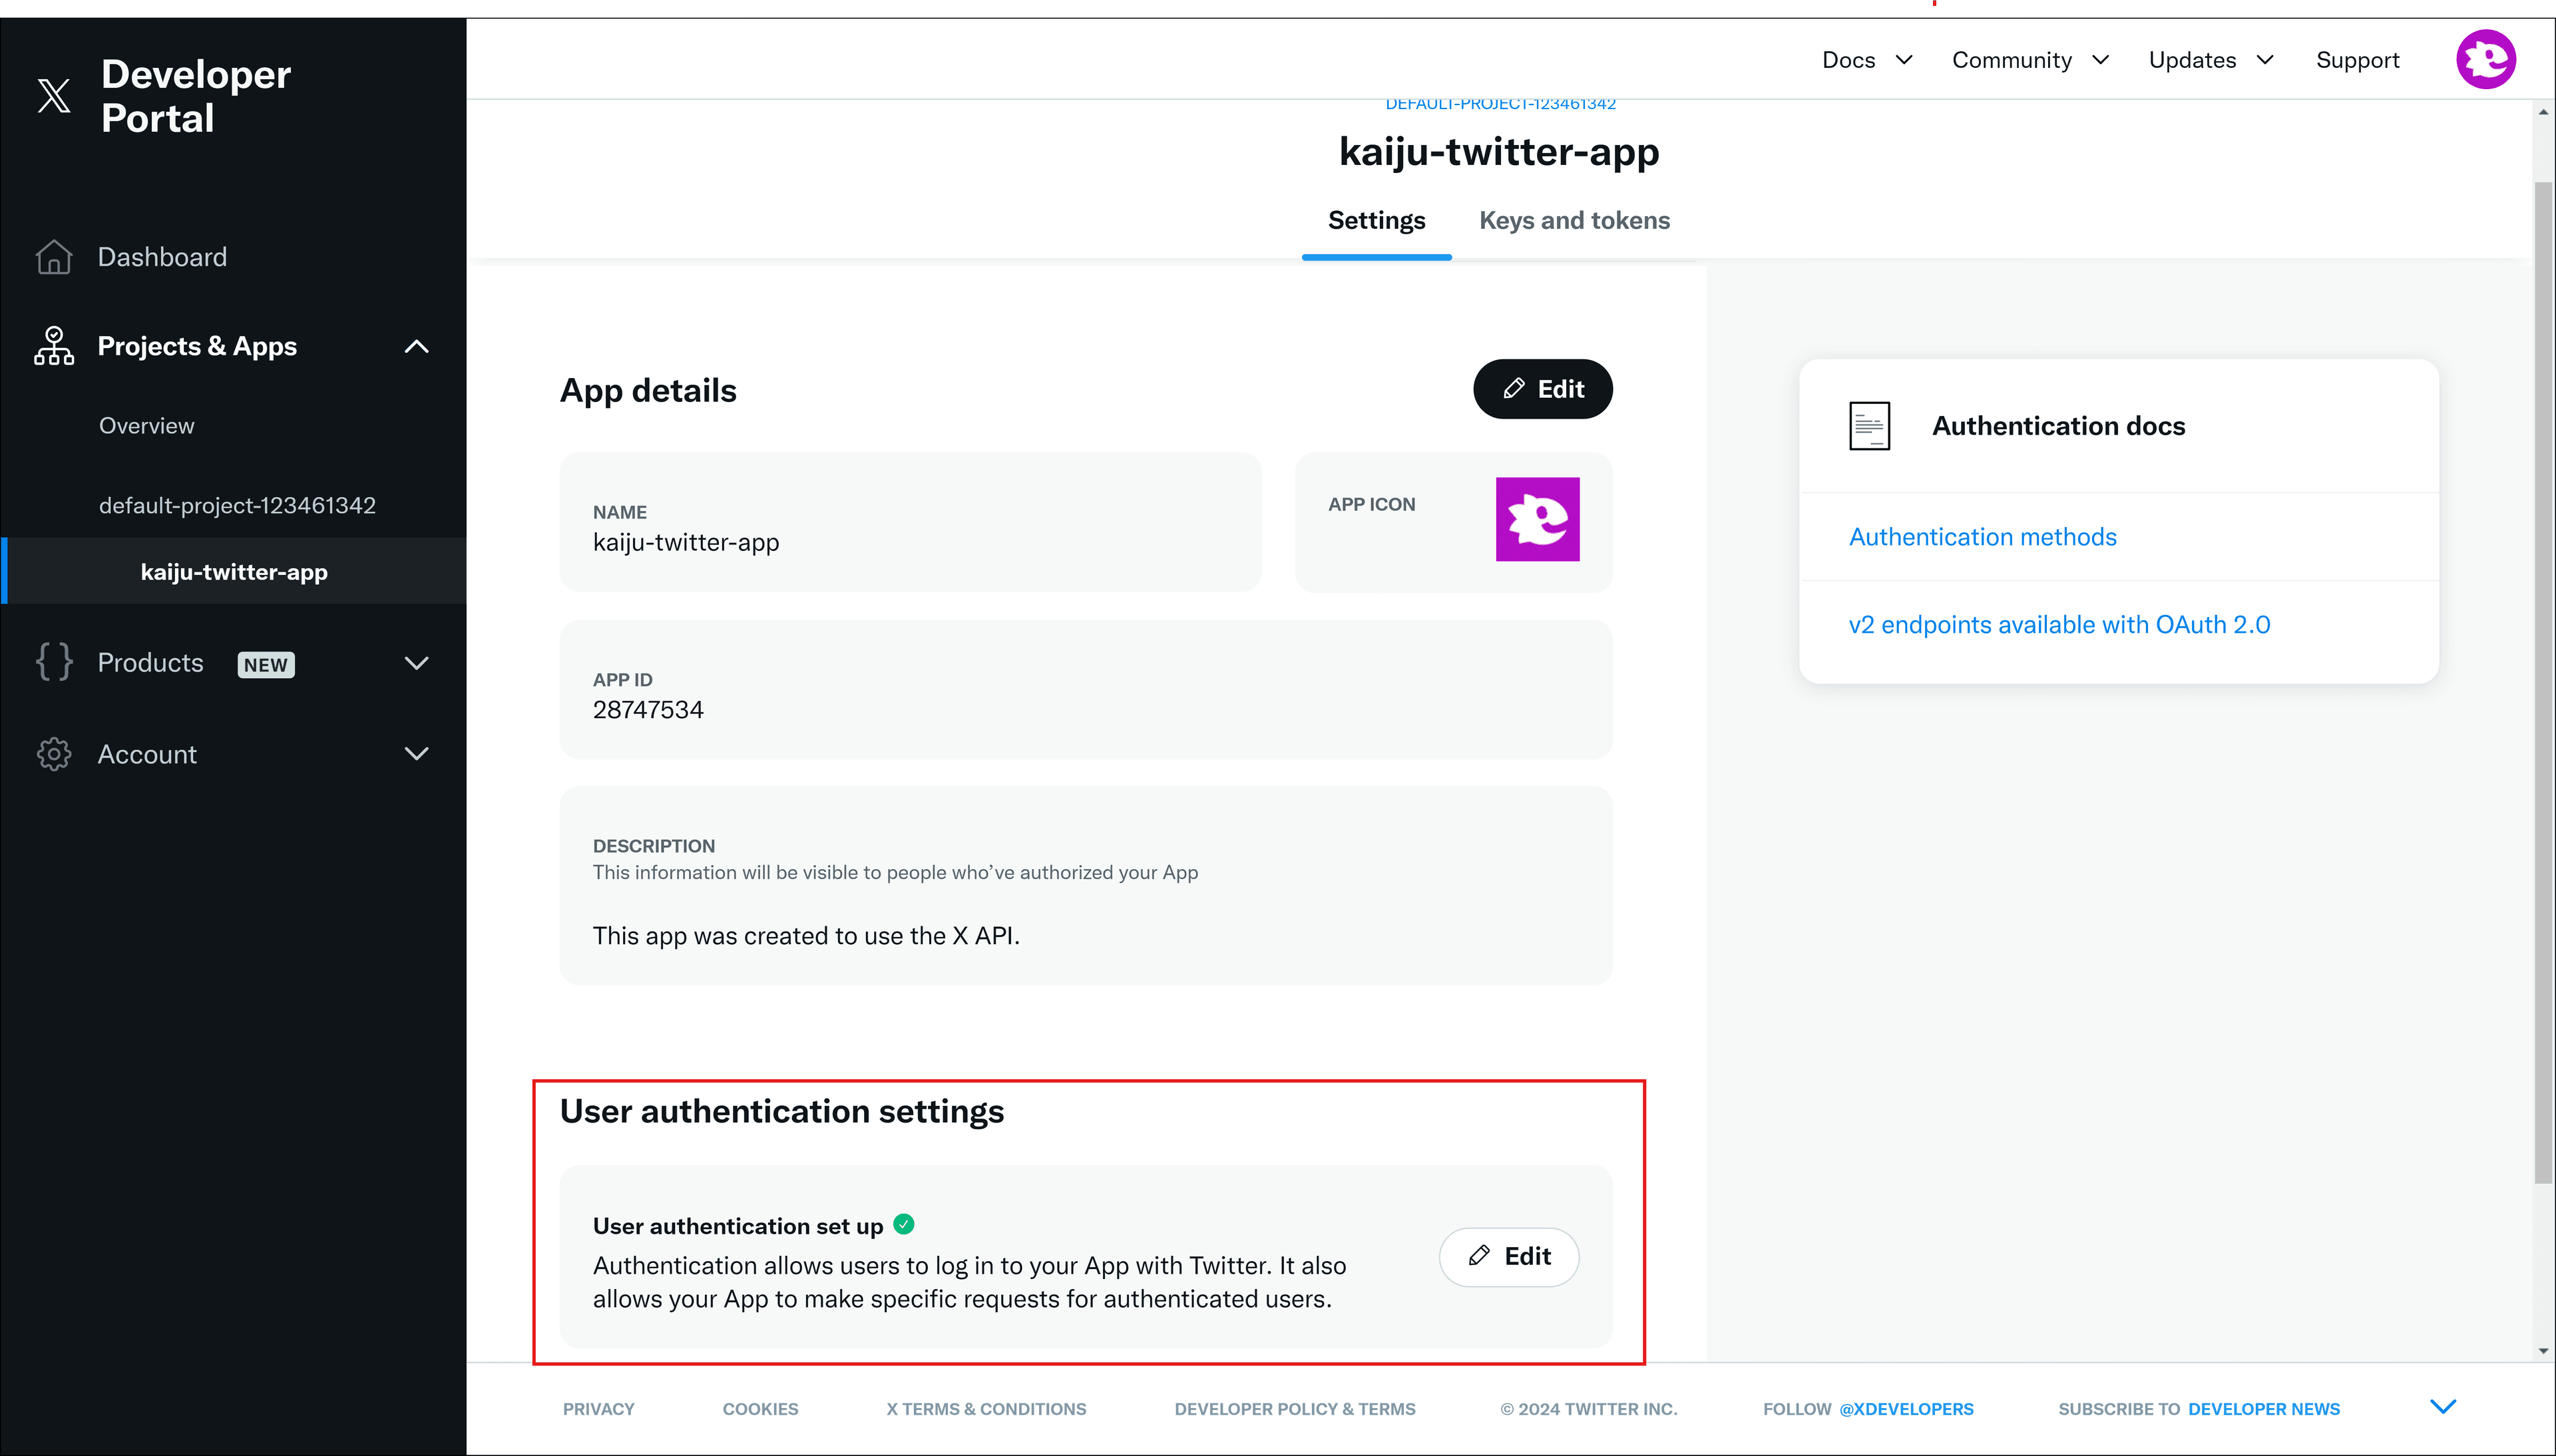Go to Dashboard in the sidebar
The width and height of the screenshot is (2556, 1456).
tap(162, 257)
